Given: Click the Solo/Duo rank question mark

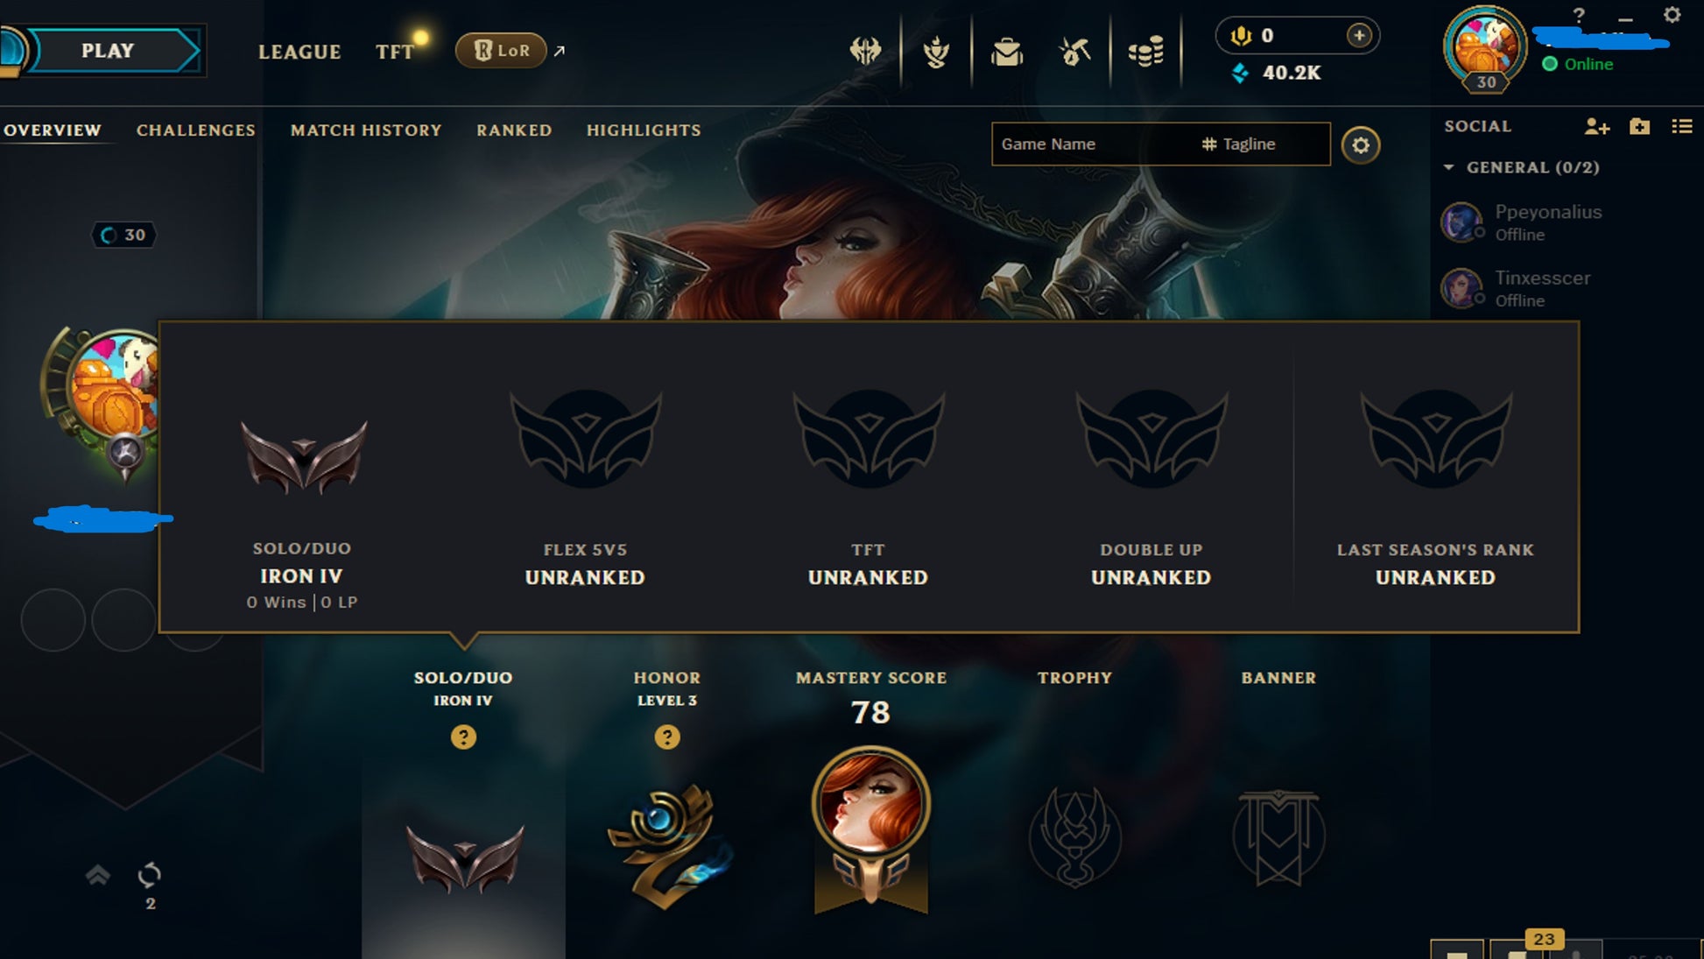Looking at the screenshot, I should pyautogui.click(x=463, y=737).
